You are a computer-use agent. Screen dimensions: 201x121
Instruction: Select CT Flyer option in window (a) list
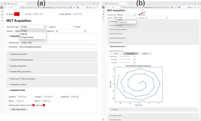(x=33, y=31)
